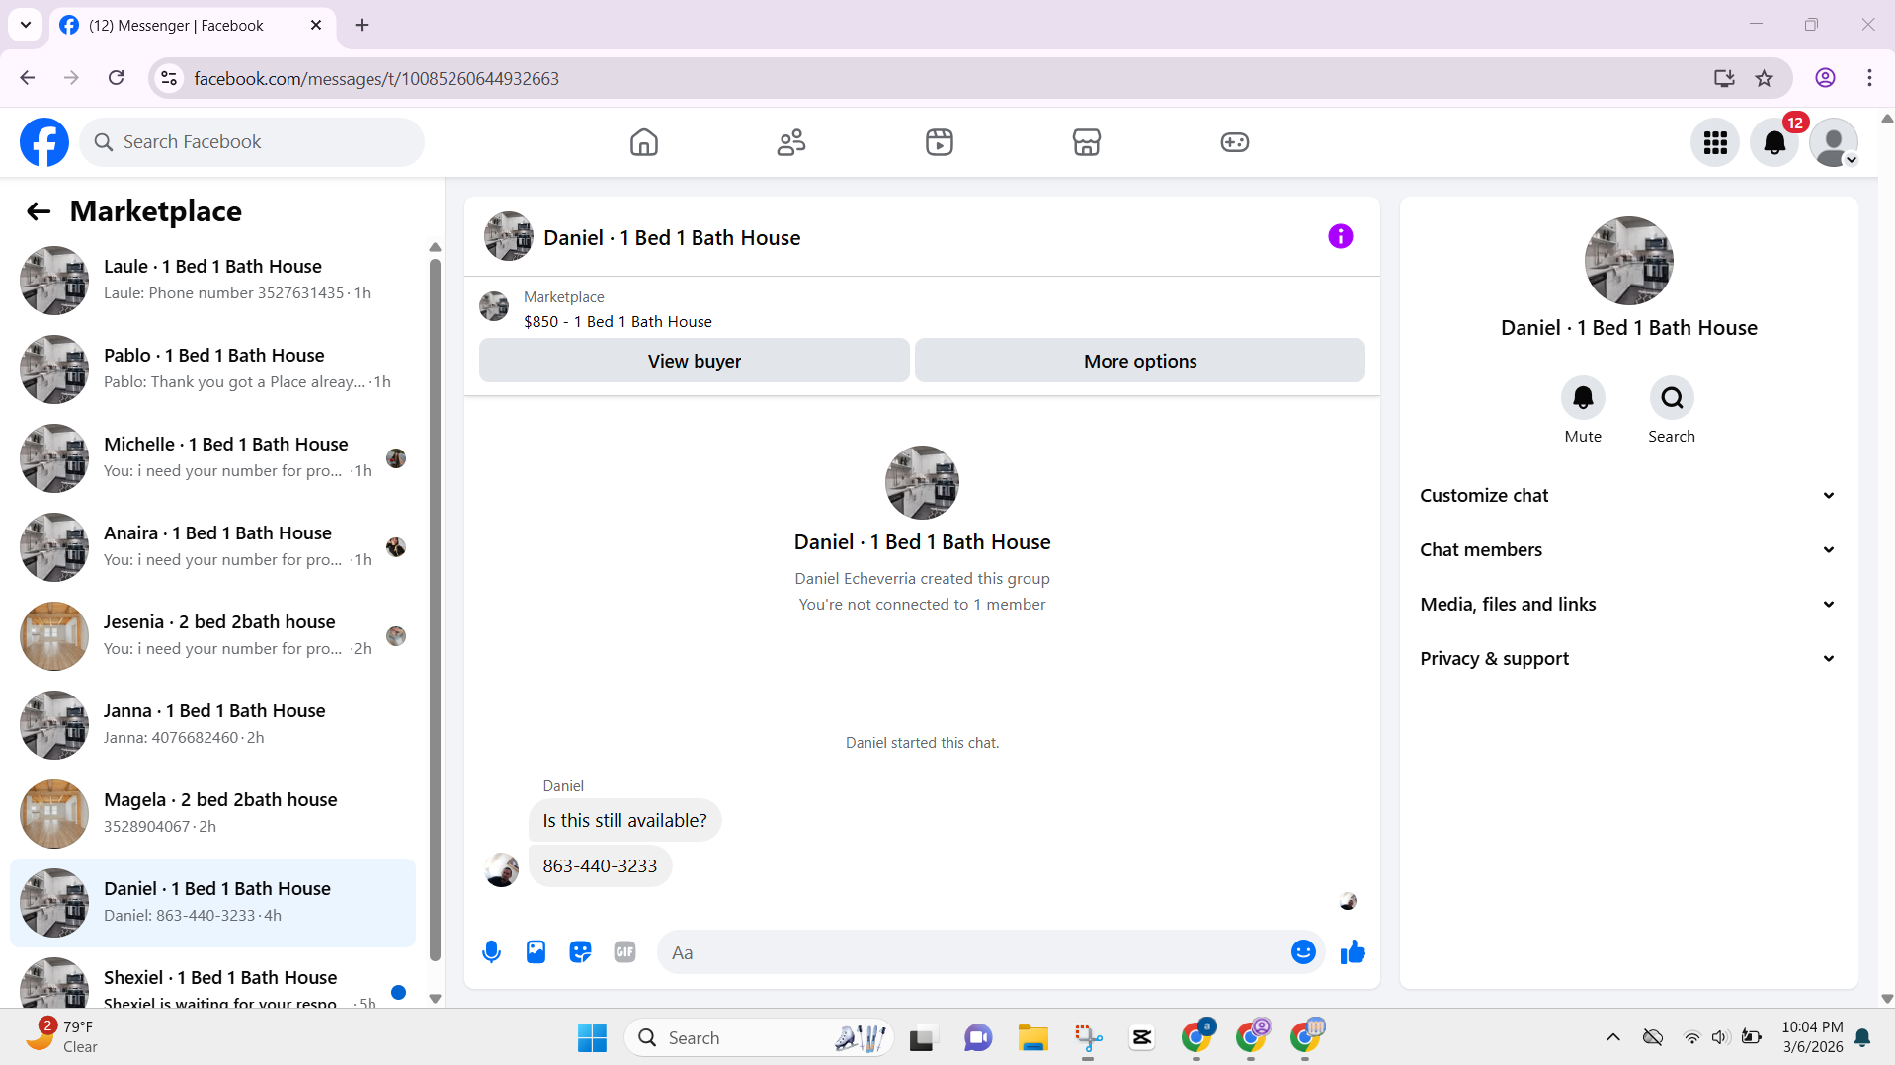Viewport: 1895px width, 1065px height.
Task: Click Windows taskbar Search box
Action: (759, 1038)
